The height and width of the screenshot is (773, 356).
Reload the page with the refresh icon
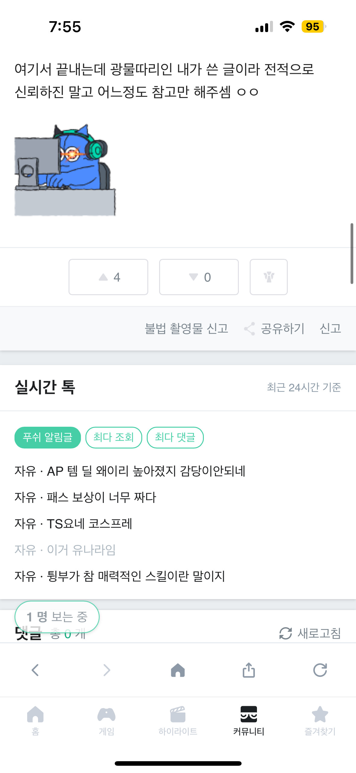320,670
